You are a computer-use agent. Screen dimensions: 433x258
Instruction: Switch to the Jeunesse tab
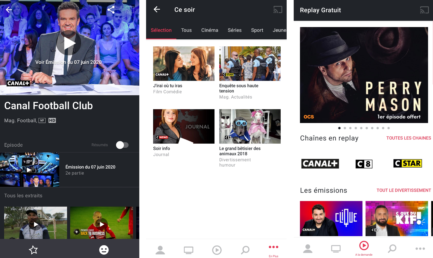280,30
